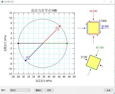Open the 显示 dropdown showing 总应力
Viewport: 115px width, 94px height.
(20, 90)
